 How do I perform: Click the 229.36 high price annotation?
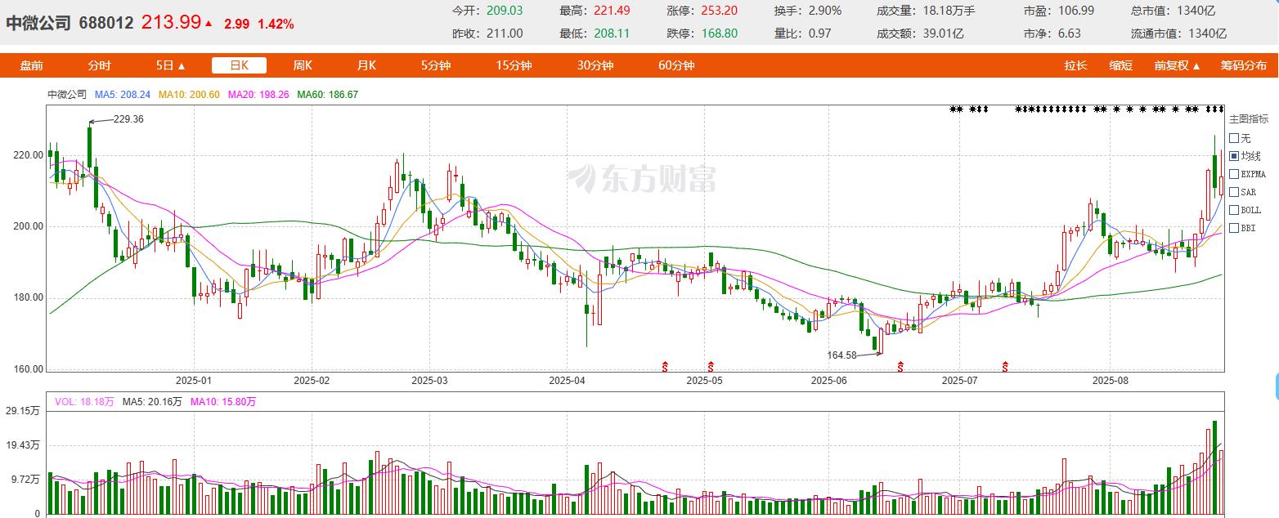(128, 119)
